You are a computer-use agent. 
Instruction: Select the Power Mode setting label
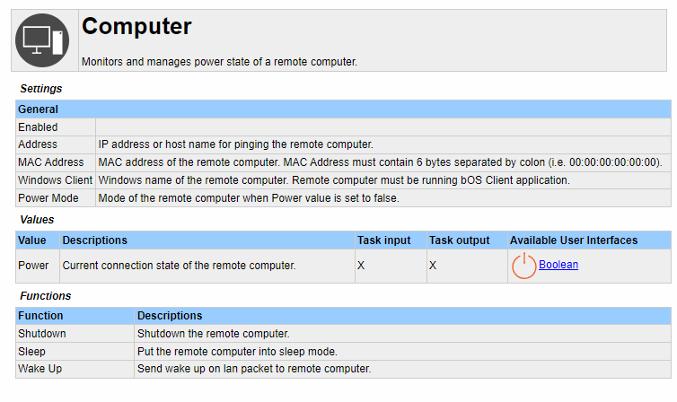coord(48,198)
